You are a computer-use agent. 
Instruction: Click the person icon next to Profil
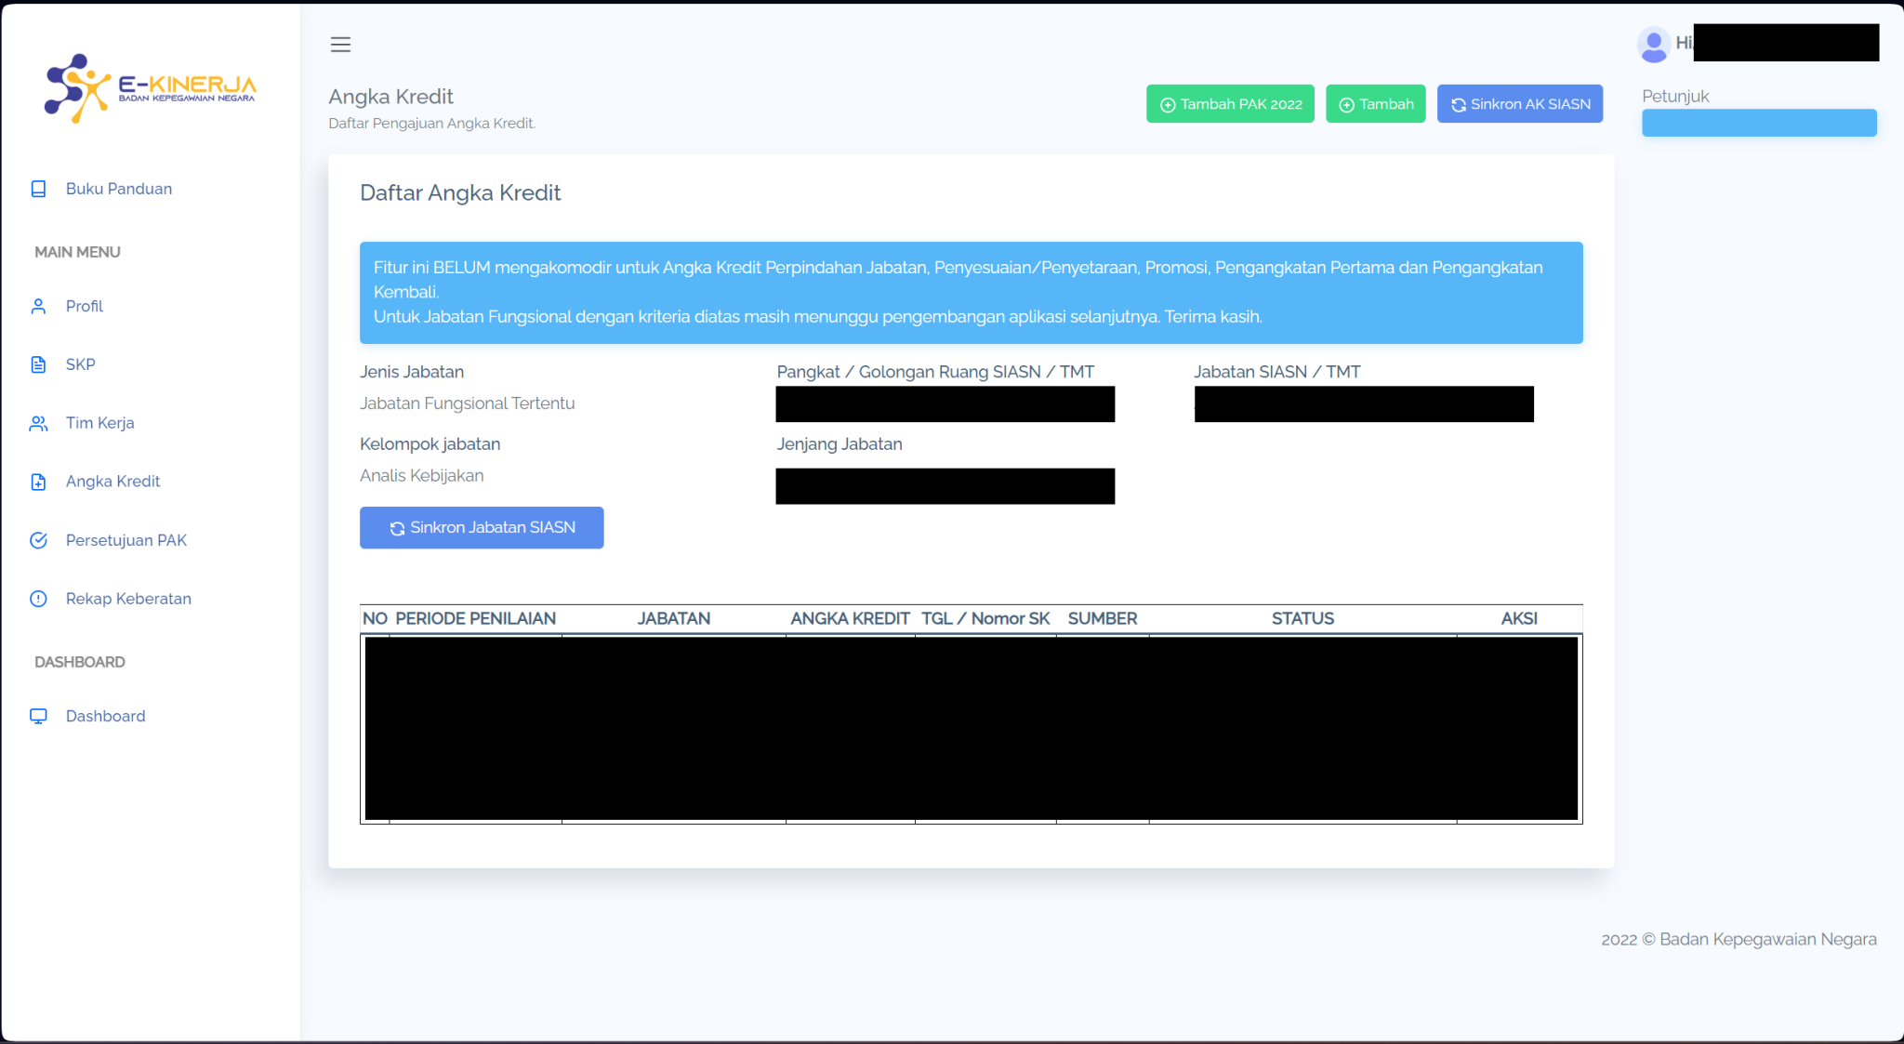[38, 306]
